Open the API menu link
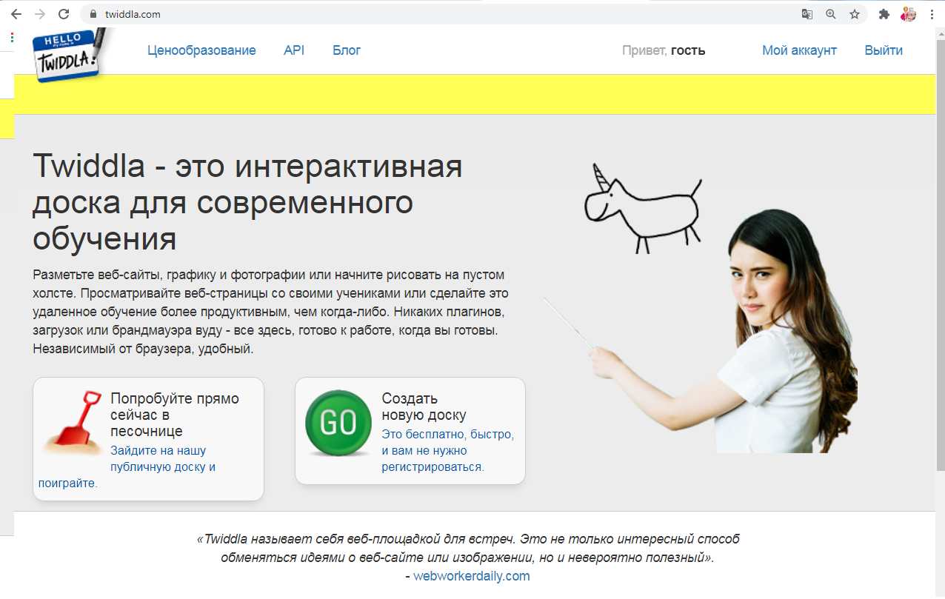The image size is (945, 599). [294, 50]
